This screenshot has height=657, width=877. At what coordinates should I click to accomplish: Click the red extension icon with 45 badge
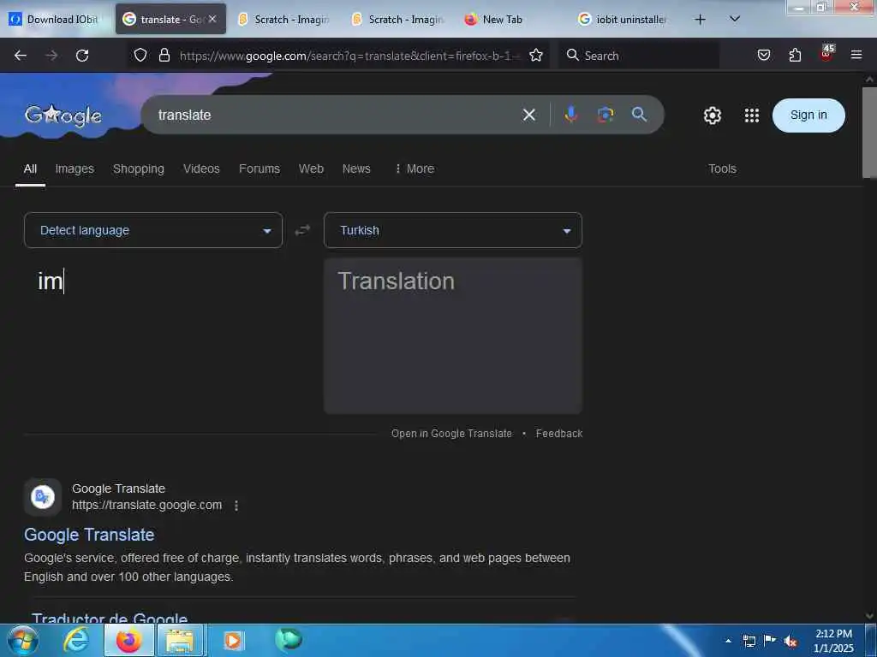826,54
